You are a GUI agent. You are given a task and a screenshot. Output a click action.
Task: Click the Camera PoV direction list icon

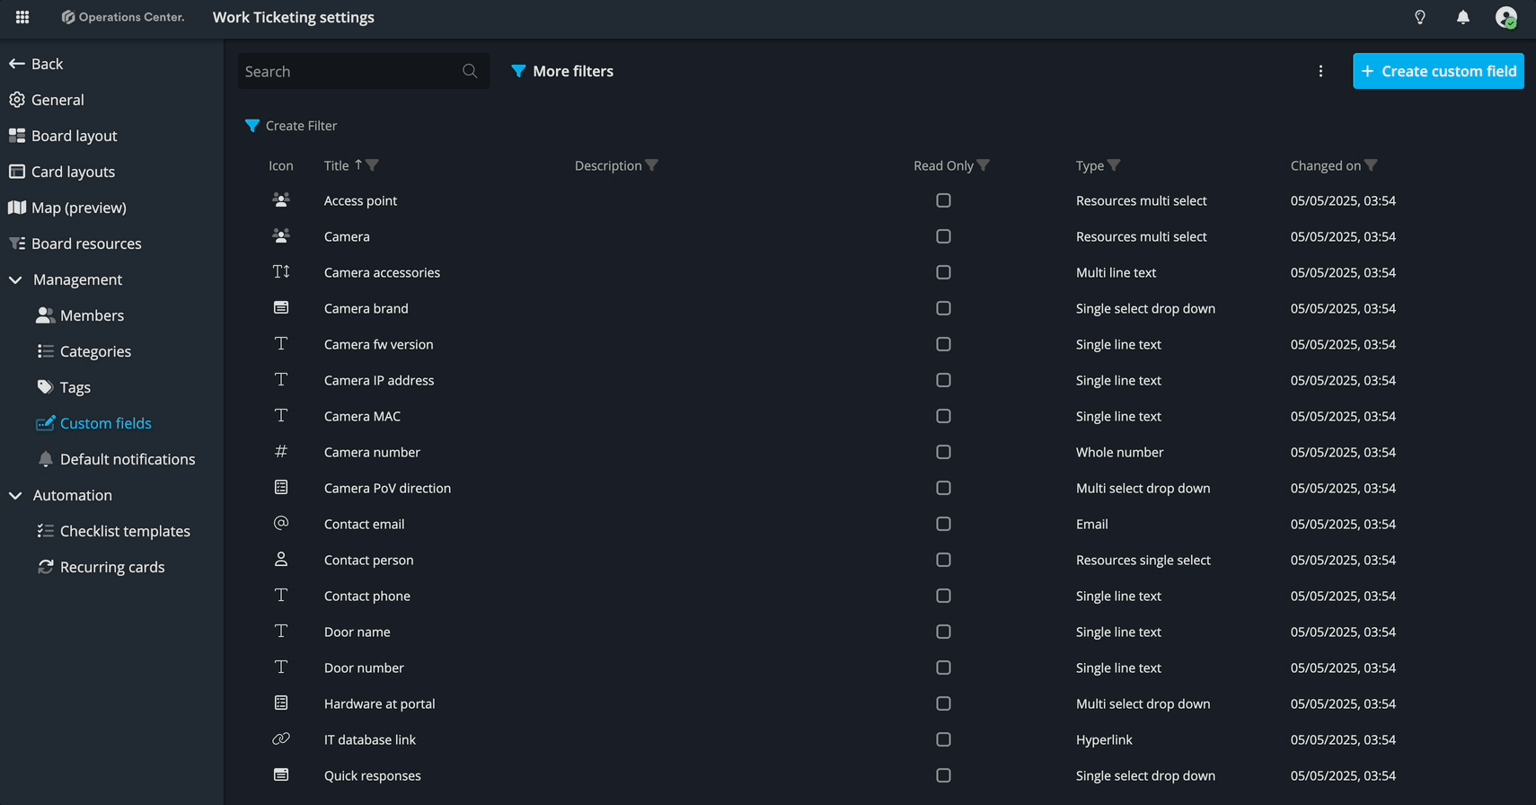[281, 488]
